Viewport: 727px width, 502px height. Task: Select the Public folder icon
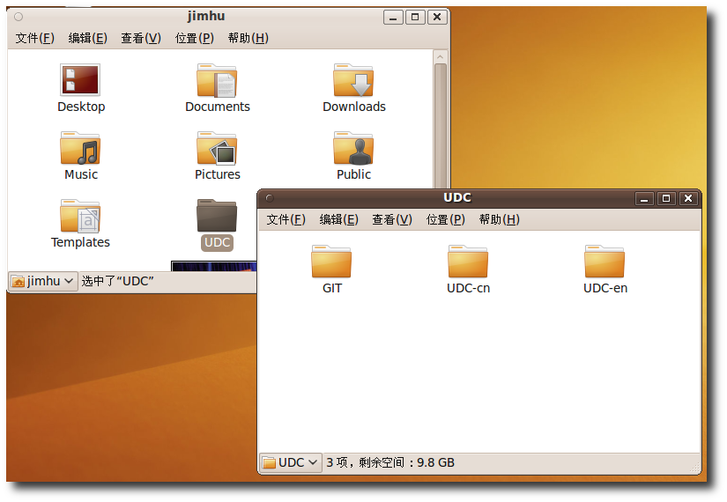point(353,148)
